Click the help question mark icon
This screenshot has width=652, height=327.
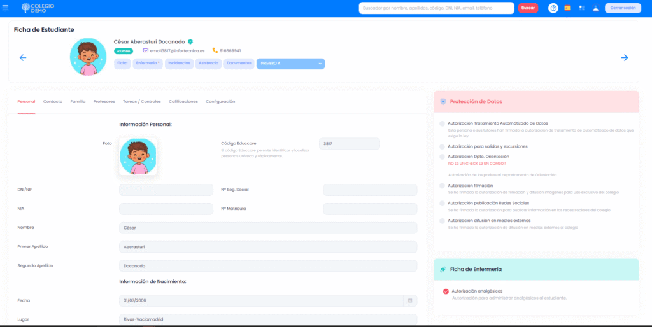click(x=553, y=8)
